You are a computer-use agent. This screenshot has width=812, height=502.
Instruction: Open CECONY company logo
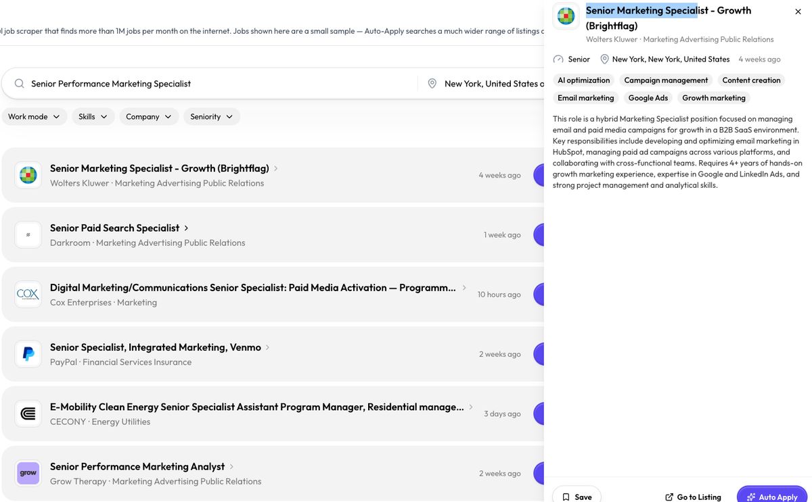pyautogui.click(x=28, y=413)
